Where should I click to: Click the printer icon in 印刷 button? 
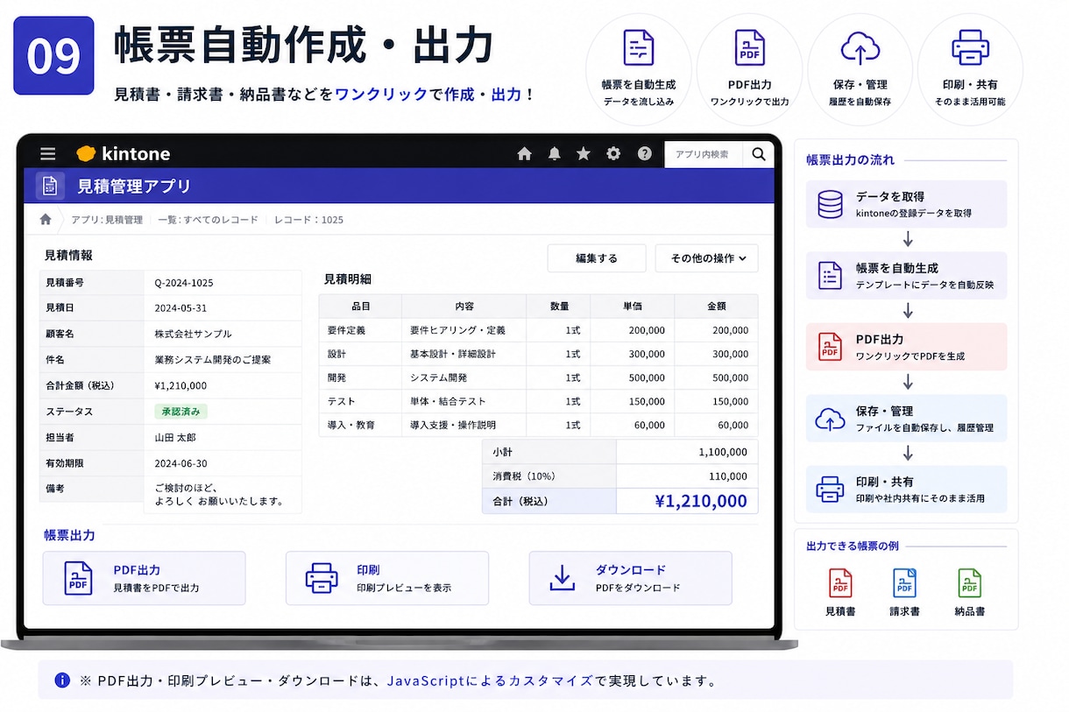click(x=322, y=578)
